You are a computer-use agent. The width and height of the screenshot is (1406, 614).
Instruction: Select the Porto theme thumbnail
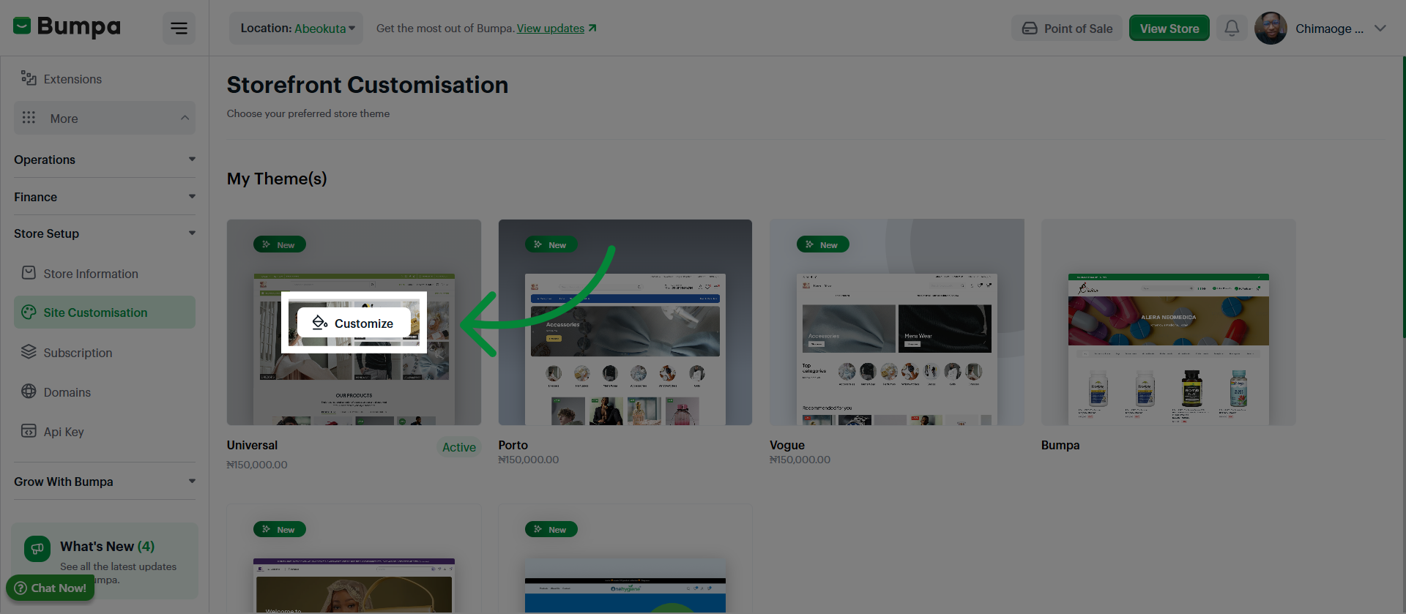point(625,322)
